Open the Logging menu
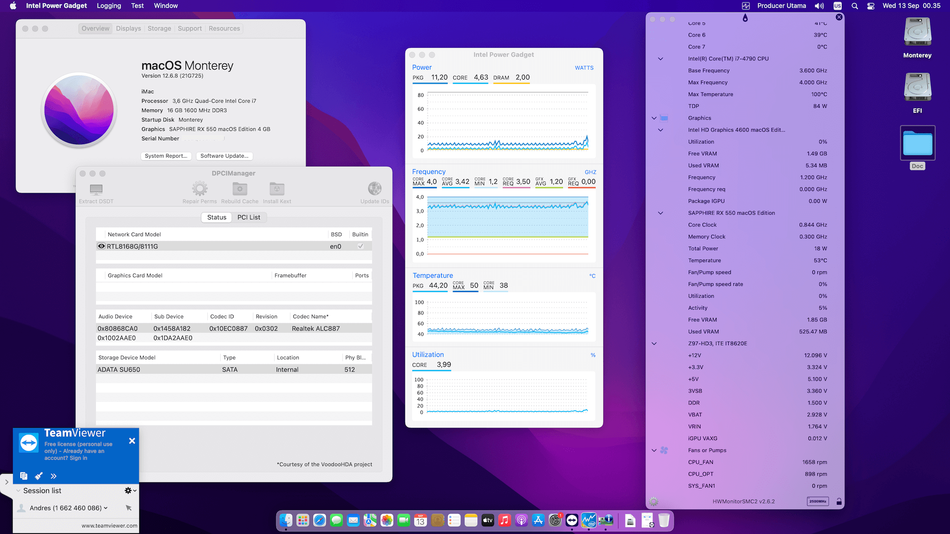This screenshot has width=950, height=534. tap(109, 6)
